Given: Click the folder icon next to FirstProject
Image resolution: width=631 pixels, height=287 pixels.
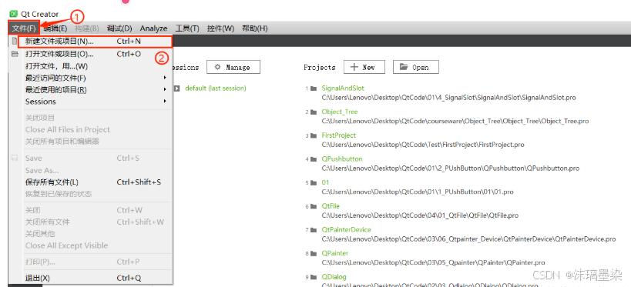Looking at the screenshot, I should click(314, 136).
